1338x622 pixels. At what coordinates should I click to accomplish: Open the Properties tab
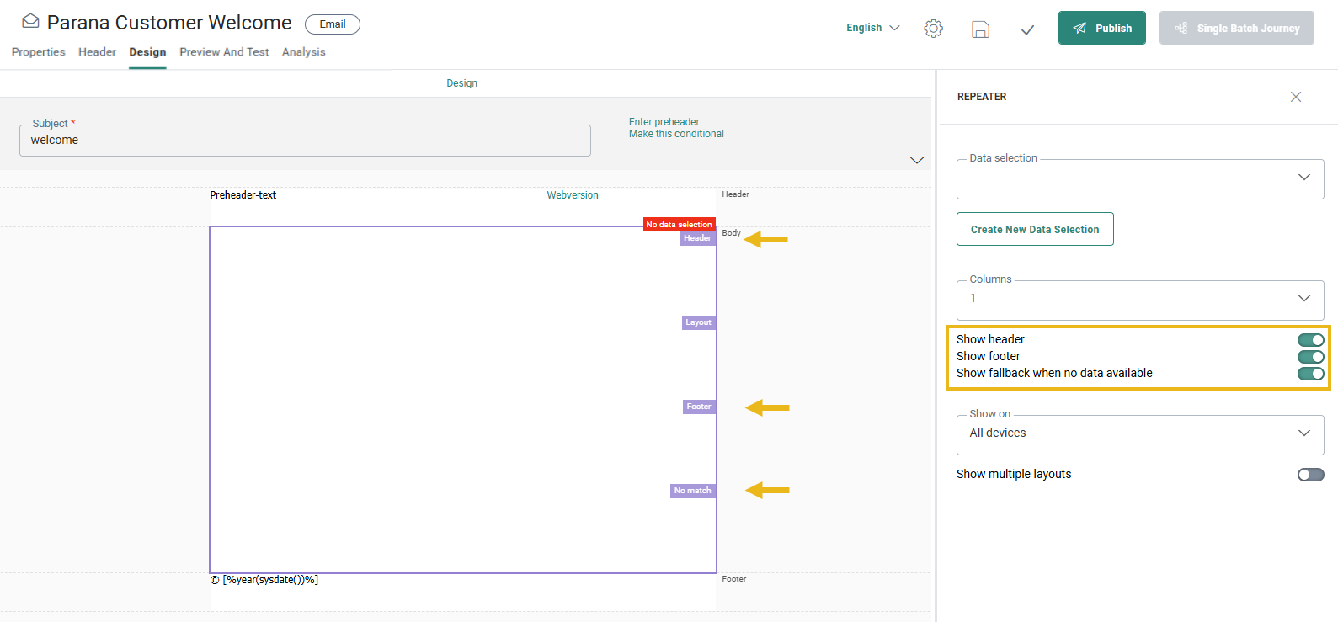point(39,52)
